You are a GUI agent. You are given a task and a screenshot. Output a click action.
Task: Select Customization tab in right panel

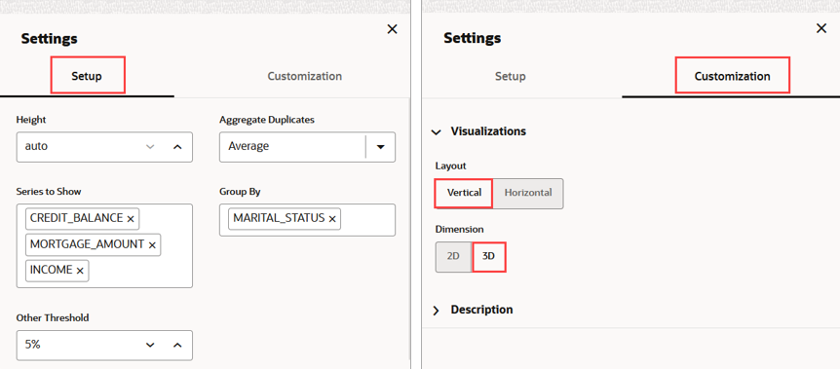pos(733,76)
